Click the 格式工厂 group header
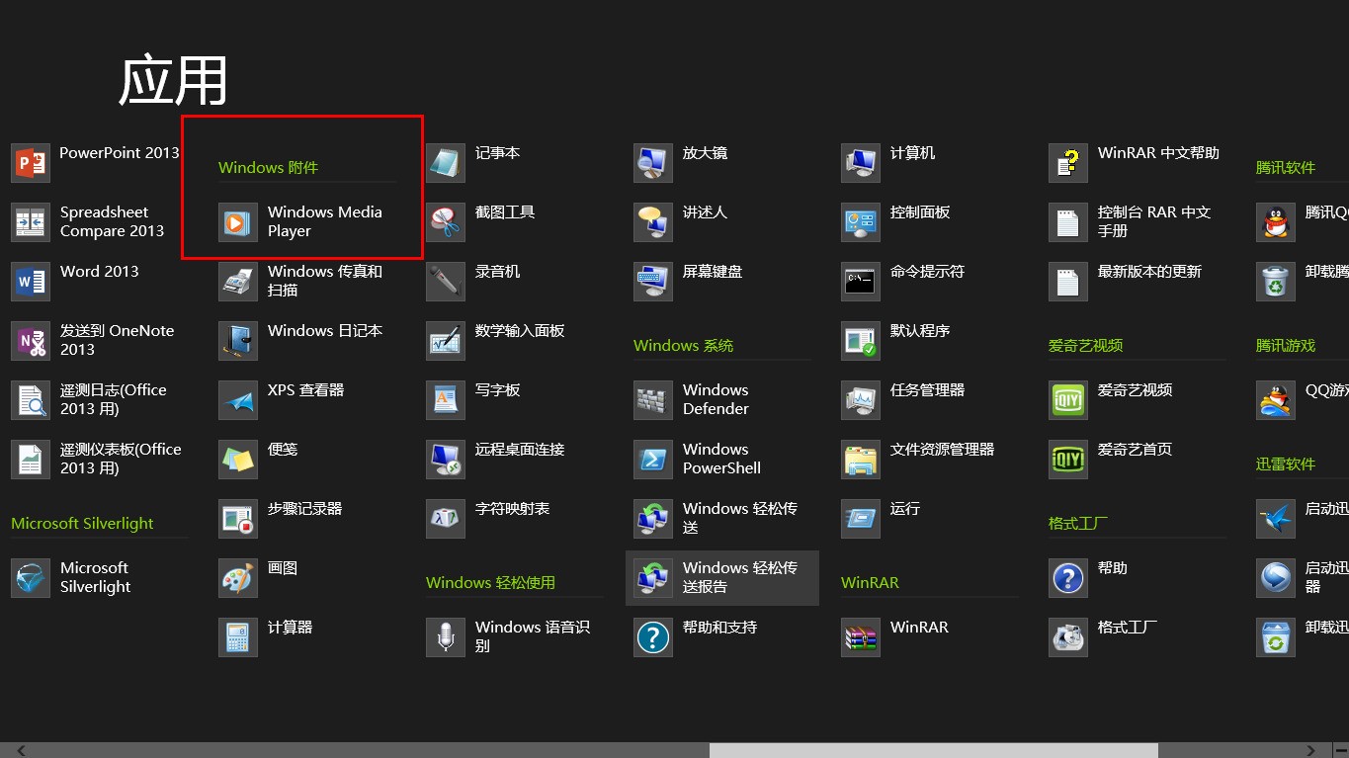Screen dimensions: 1349x758 (1078, 524)
